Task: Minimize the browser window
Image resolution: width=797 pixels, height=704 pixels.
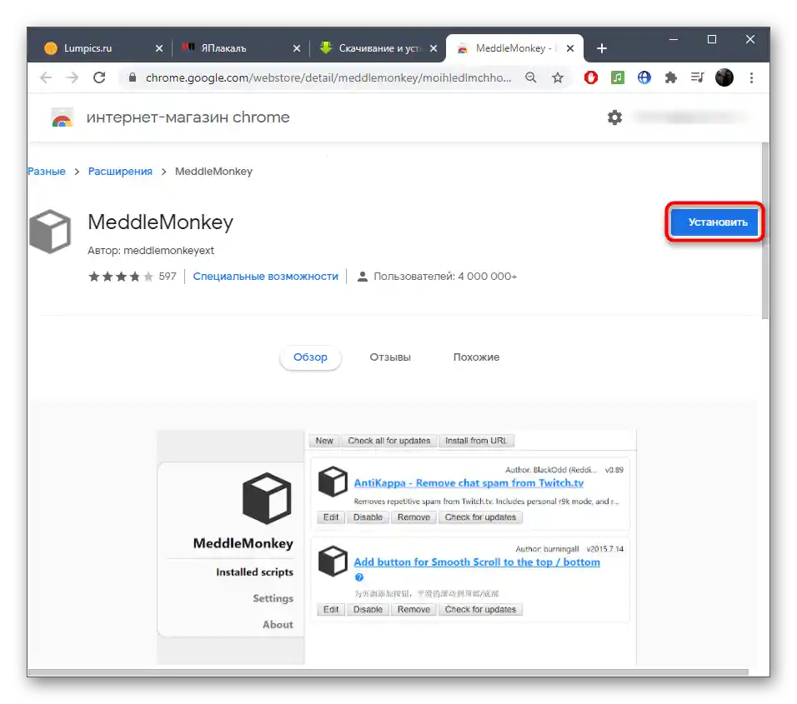Action: pyautogui.click(x=674, y=40)
